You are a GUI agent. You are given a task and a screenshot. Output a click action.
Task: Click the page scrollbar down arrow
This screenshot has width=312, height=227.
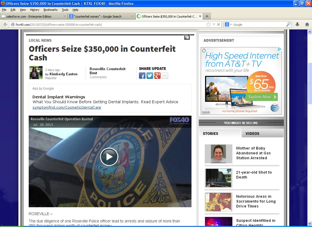tap(310, 223)
